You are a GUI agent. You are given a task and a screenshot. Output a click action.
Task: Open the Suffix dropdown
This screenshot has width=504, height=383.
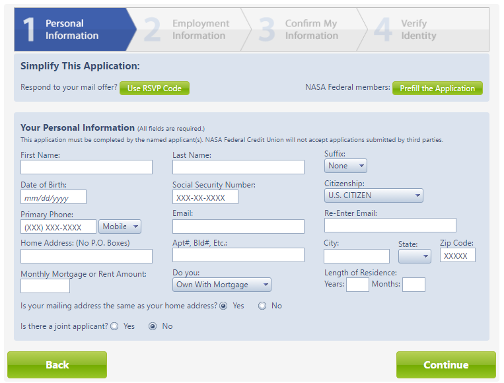345,166
